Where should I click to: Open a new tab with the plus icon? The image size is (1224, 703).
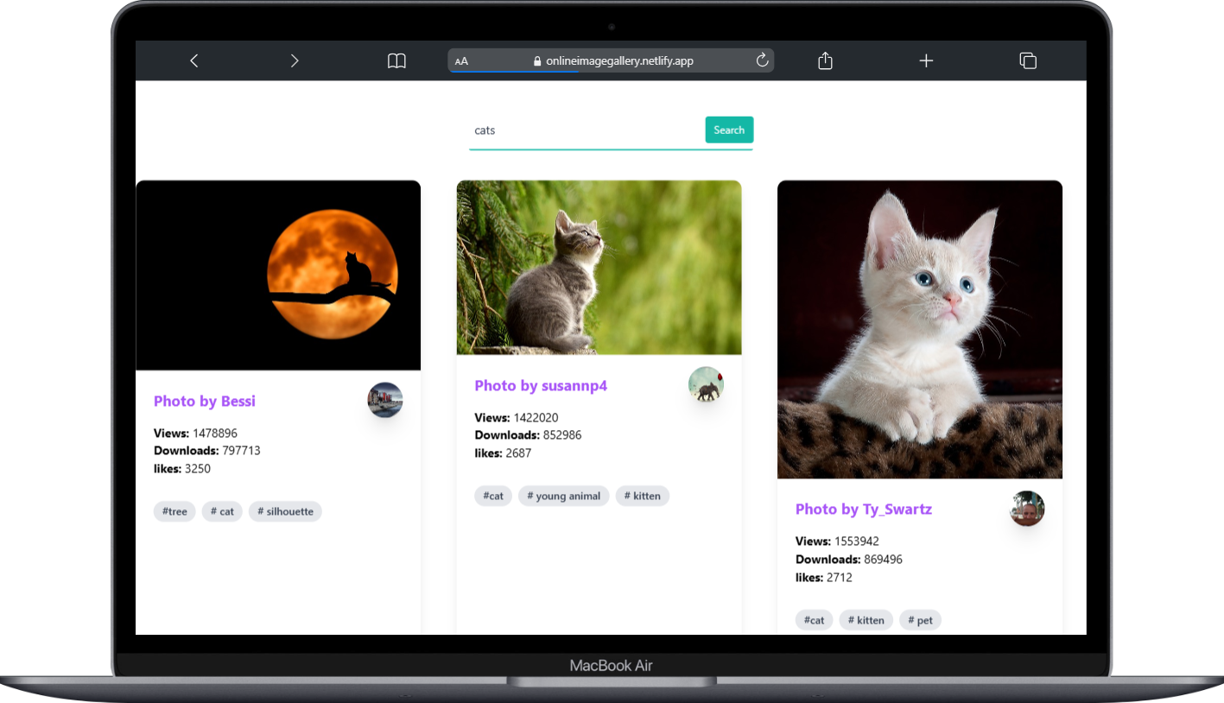926,60
